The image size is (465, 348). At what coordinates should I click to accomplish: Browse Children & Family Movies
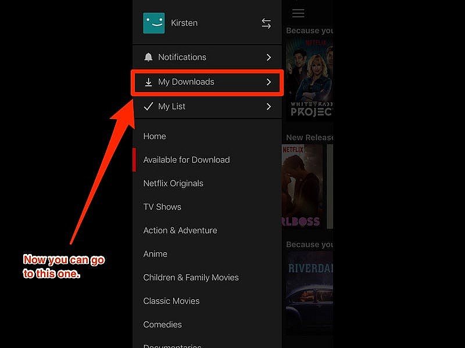click(x=191, y=278)
